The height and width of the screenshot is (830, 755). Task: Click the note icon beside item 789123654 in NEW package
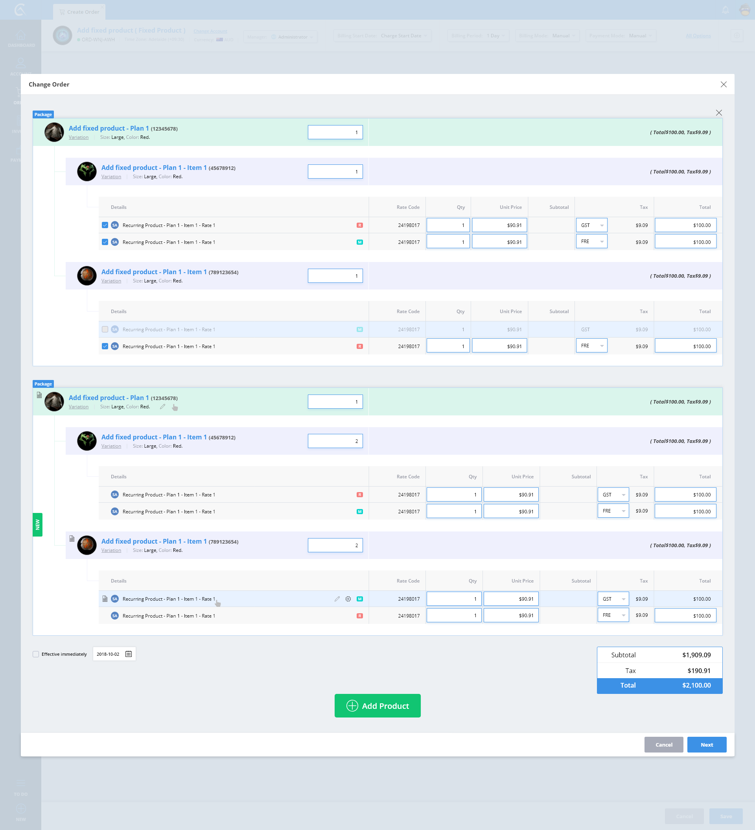[72, 539]
